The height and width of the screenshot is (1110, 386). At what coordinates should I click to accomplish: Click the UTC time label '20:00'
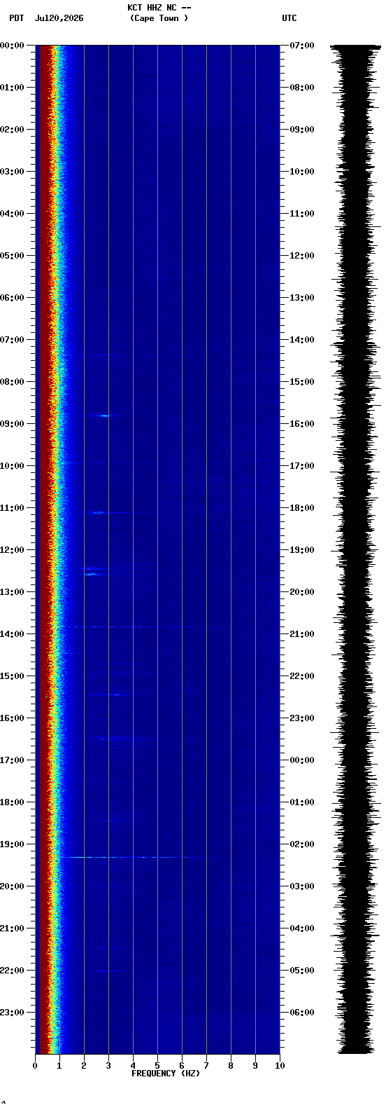[301, 592]
